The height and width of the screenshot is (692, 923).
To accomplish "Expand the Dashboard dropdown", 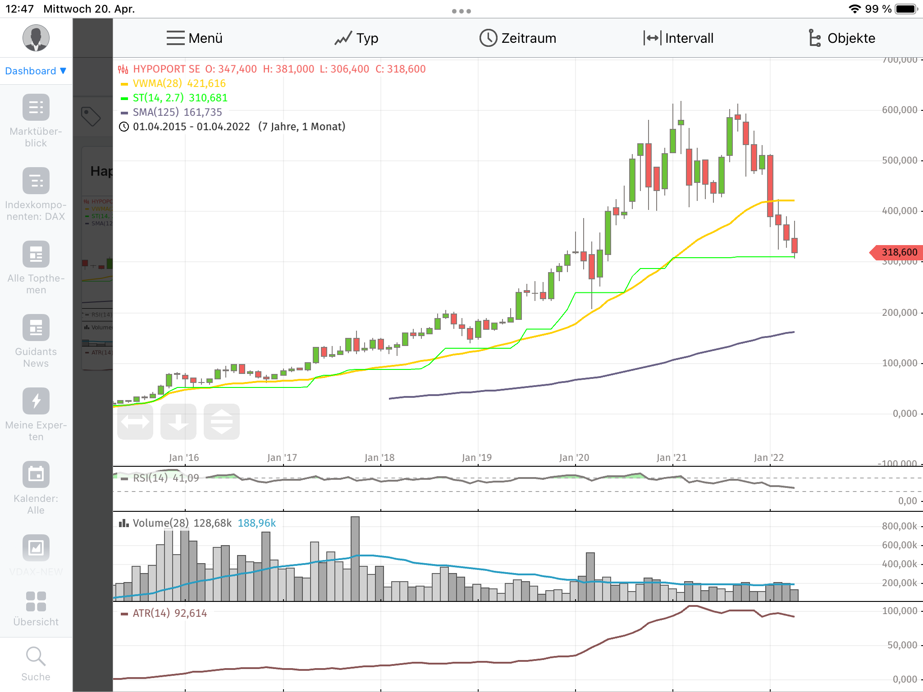I will 36,71.
